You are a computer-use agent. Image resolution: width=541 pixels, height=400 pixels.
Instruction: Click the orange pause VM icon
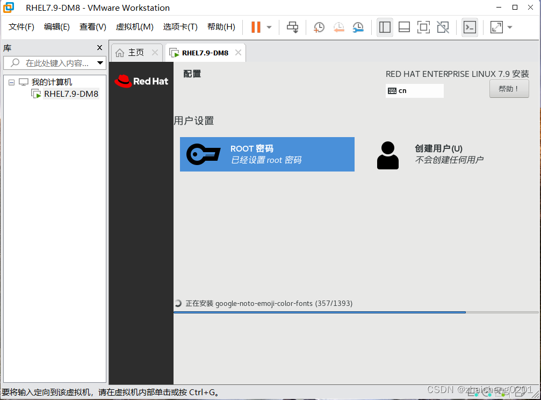(x=256, y=27)
